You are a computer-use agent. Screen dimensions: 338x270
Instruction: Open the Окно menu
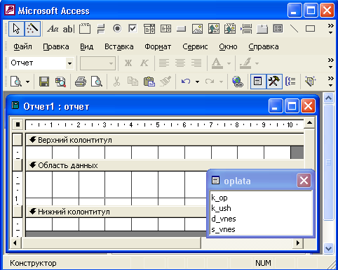(x=228, y=46)
